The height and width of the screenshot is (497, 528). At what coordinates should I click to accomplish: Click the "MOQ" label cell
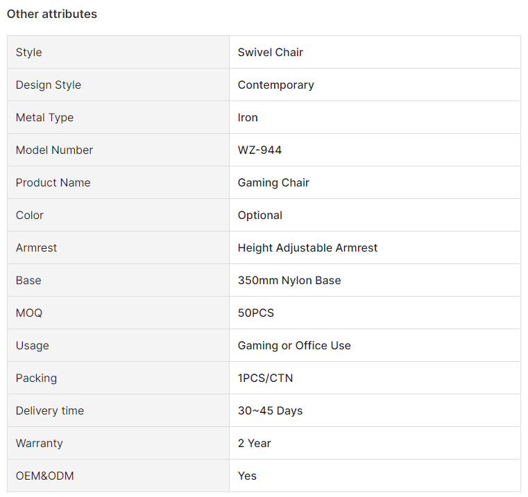click(x=118, y=313)
